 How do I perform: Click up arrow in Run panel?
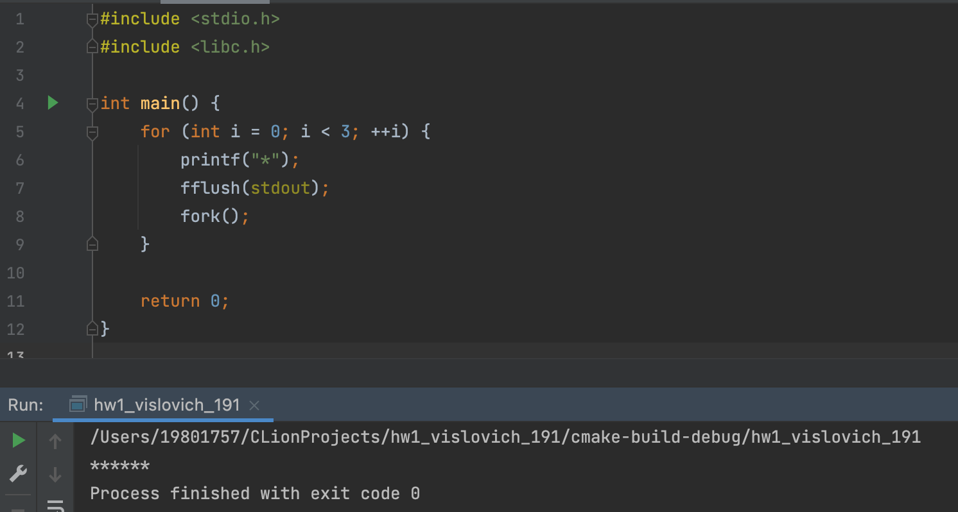click(x=55, y=441)
